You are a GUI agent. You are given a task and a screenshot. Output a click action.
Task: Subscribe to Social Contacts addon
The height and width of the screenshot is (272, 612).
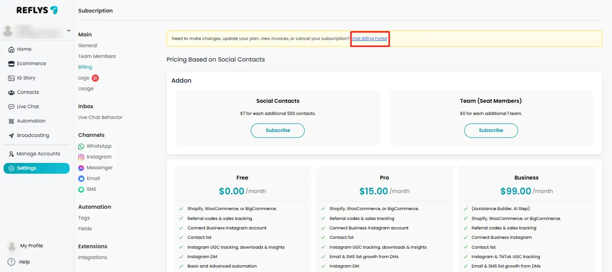coord(277,130)
